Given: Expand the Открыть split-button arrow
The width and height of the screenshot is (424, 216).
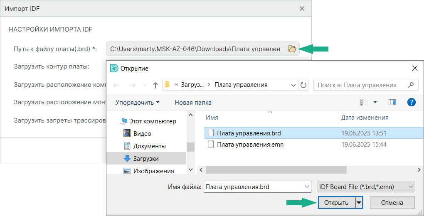Looking at the screenshot, I should click(359, 203).
